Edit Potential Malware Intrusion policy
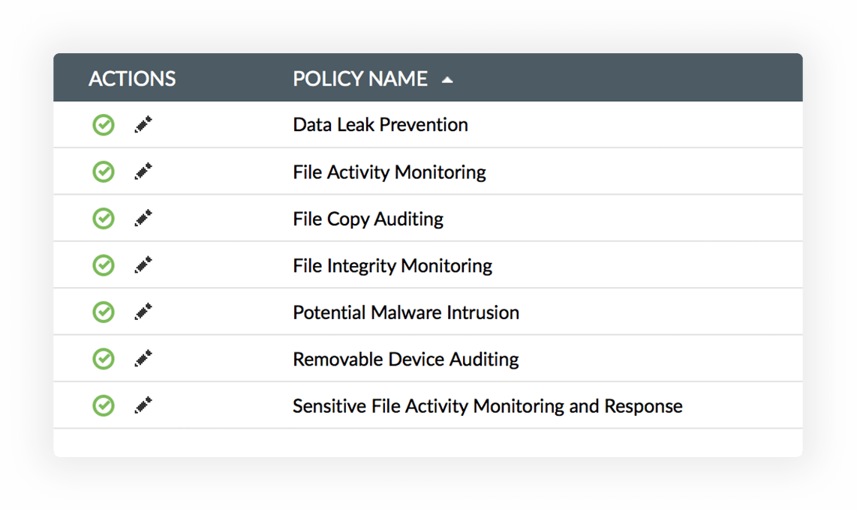The width and height of the screenshot is (857, 511). click(143, 312)
